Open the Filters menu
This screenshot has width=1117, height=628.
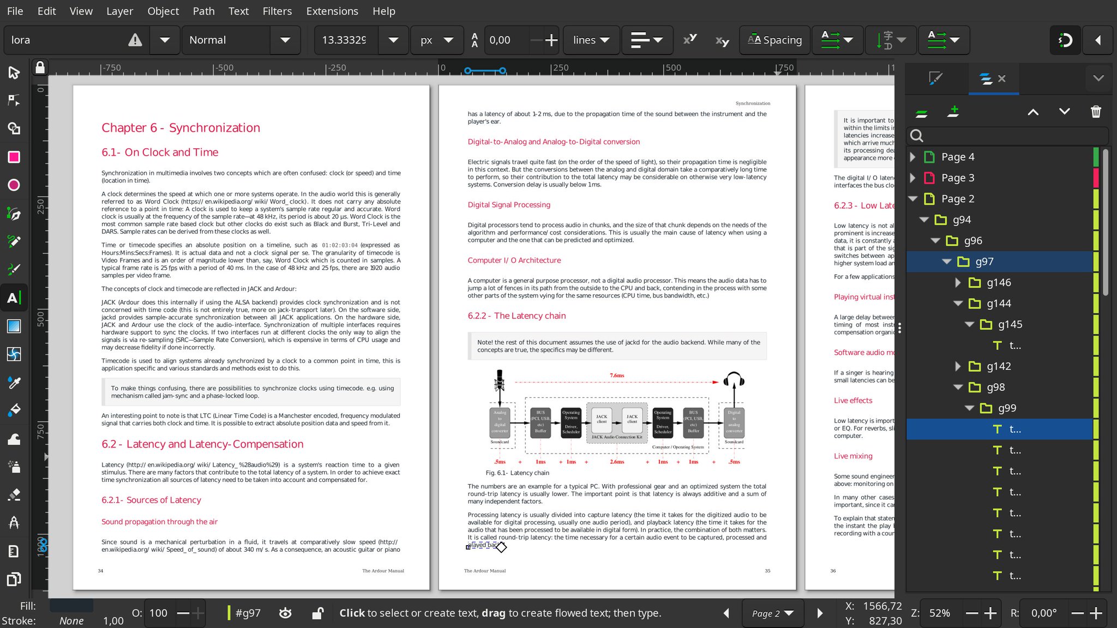[277, 11]
